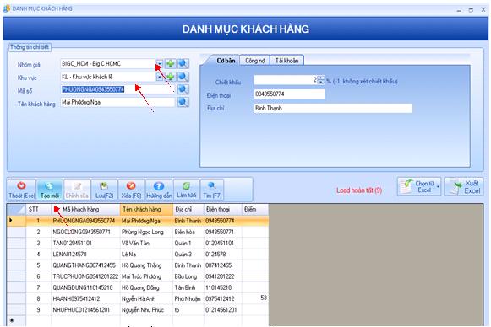The height and width of the screenshot is (327, 491).
Task: Click address cell Biên hòa
Action: [x=184, y=232]
